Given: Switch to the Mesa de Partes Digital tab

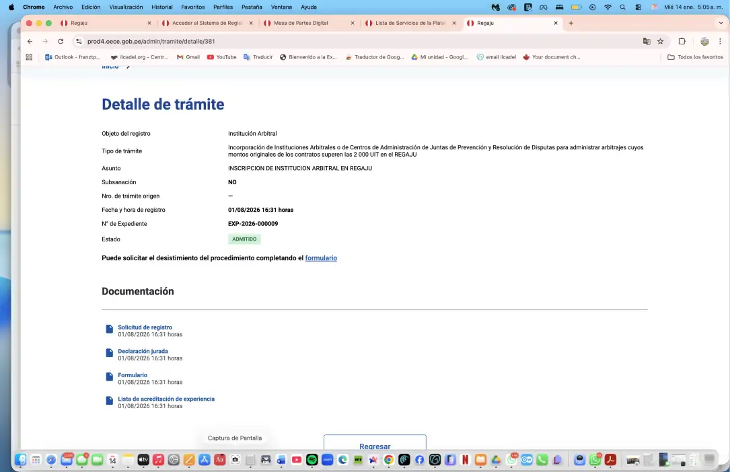Looking at the screenshot, I should (x=301, y=23).
